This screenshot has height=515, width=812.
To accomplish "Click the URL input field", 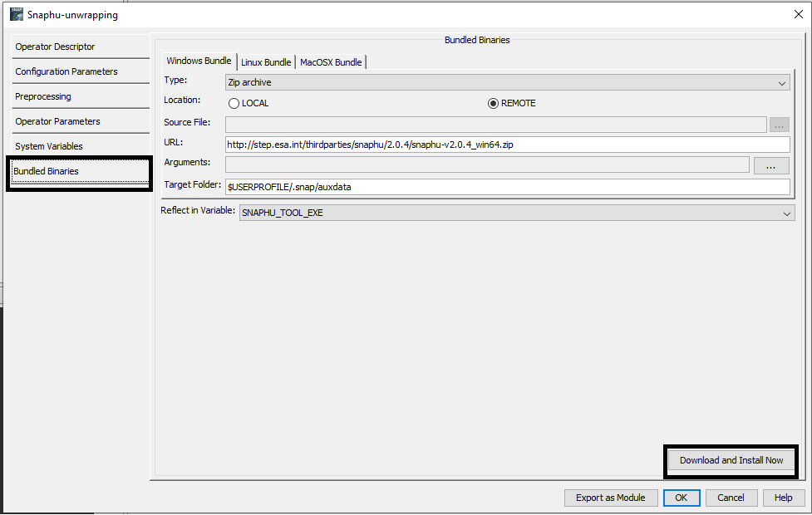I will (x=508, y=145).
